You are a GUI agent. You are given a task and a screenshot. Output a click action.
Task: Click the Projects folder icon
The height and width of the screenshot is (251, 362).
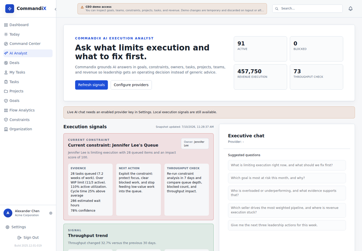pyautogui.click(x=6, y=91)
